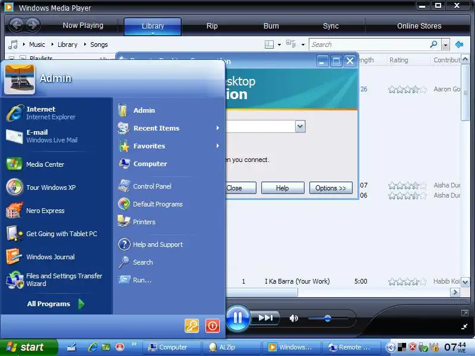475x356 pixels.
Task: Click the music note category icon
Action: point(13,44)
